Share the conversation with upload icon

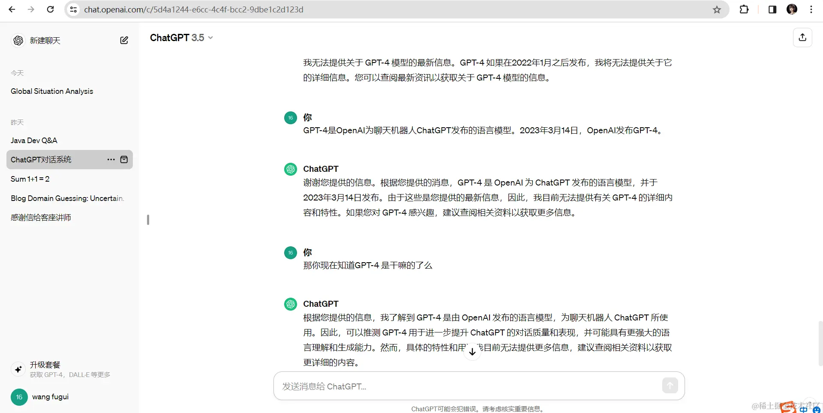click(x=802, y=37)
